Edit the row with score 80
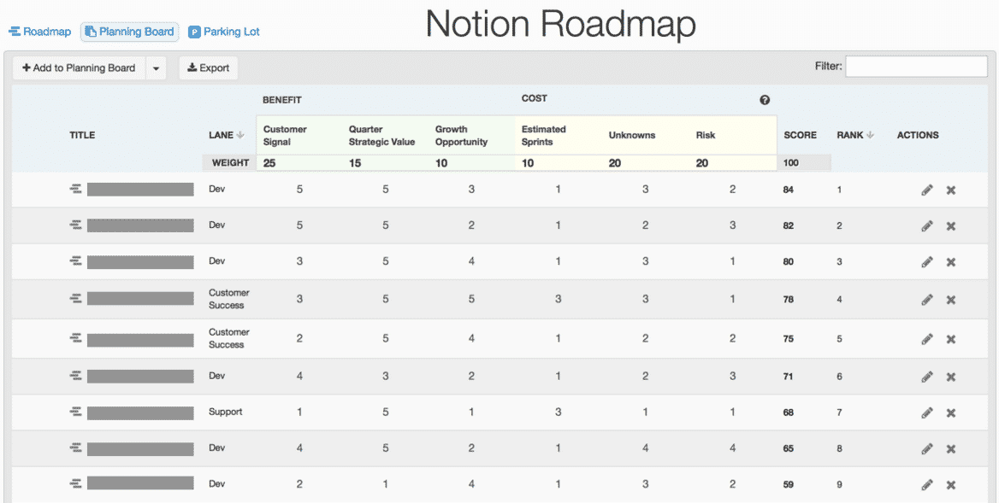Screen dimensions: 999x503 (x=927, y=261)
